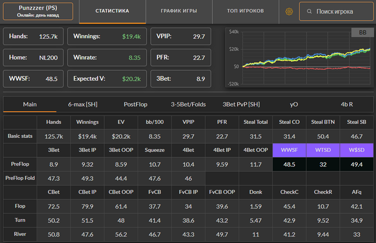Click the River FvCB OOP value 49.7
This screenshot has height=243, width=376.
coord(222,234)
